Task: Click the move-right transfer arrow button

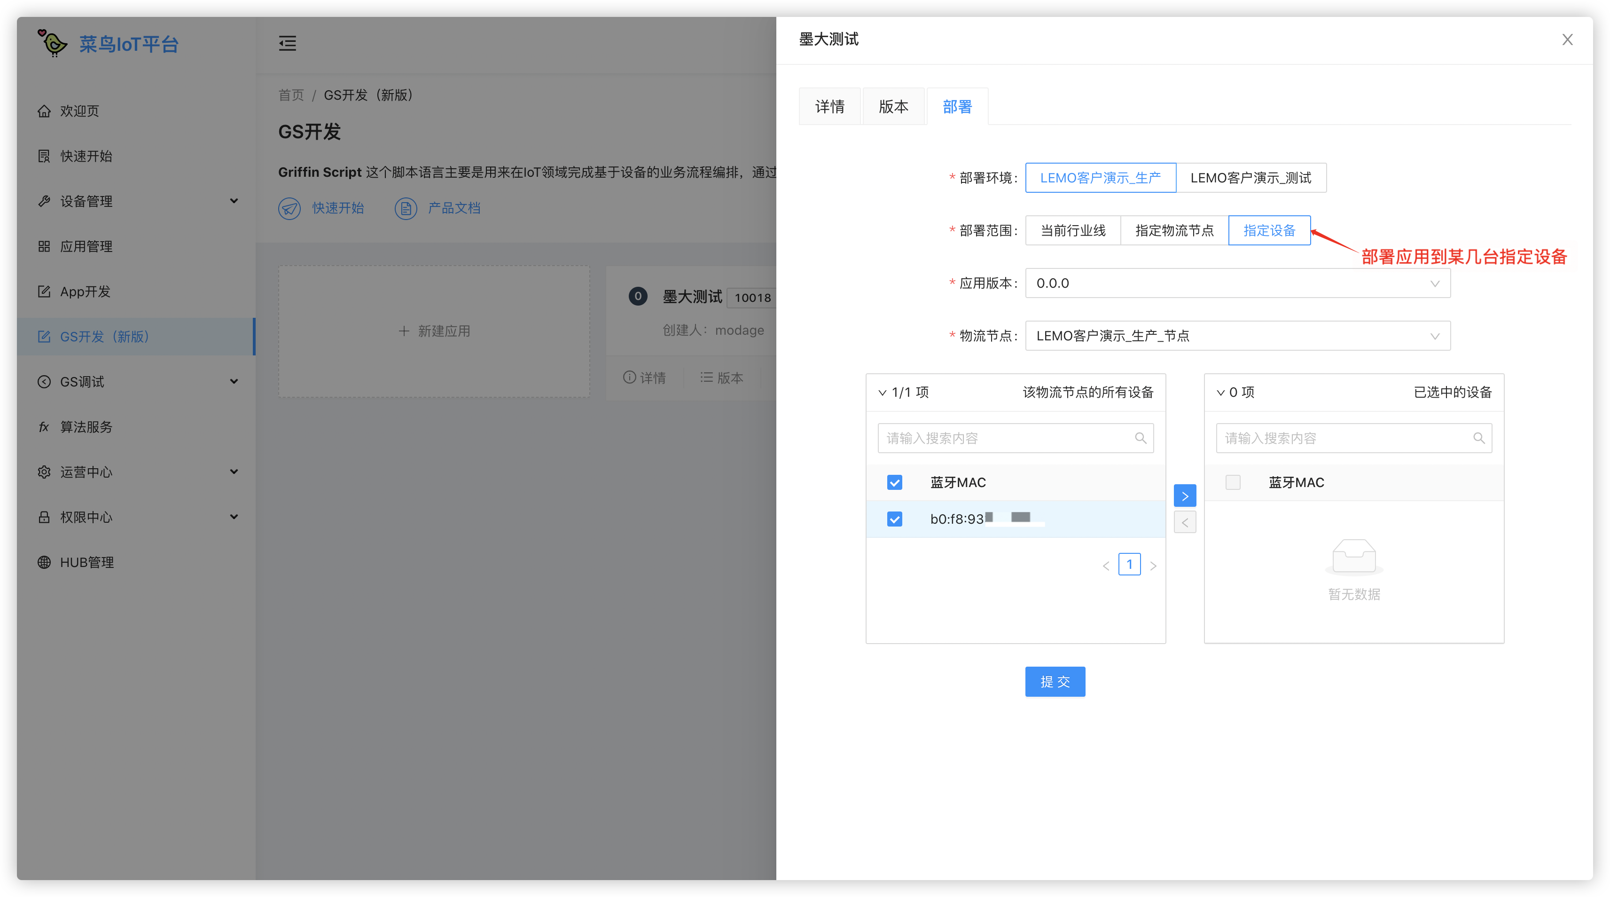Action: 1184,496
